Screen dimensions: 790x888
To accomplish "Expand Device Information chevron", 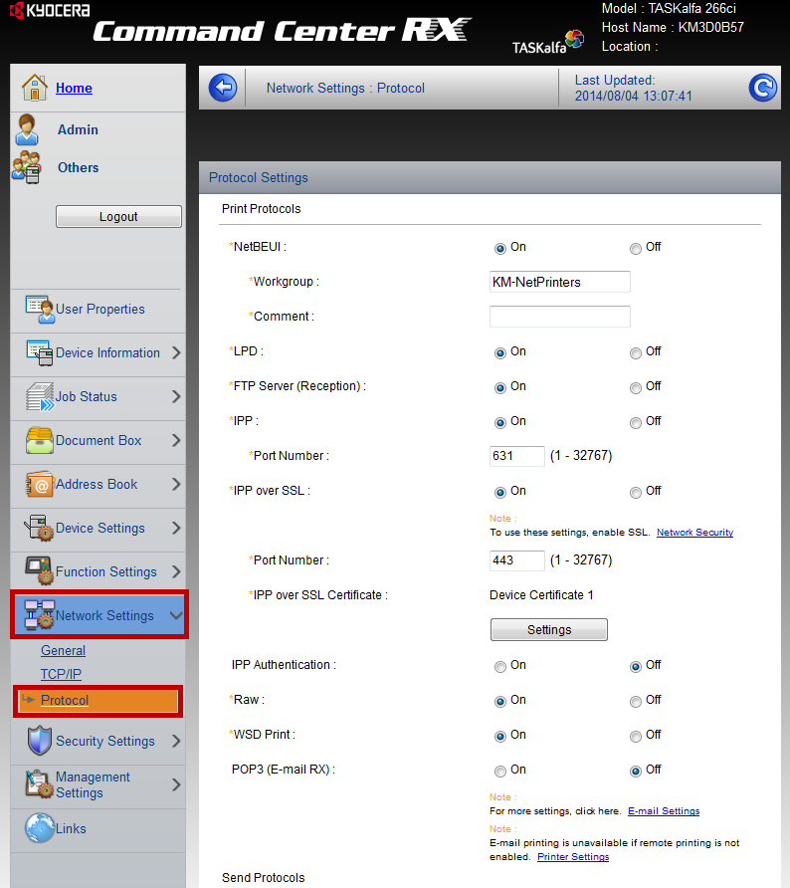I will 176,352.
